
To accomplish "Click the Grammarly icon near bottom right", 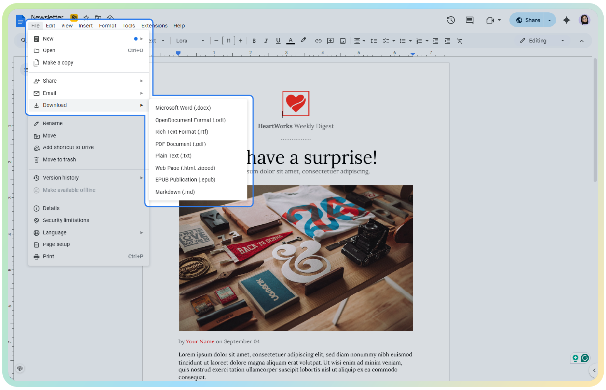I will pos(585,358).
